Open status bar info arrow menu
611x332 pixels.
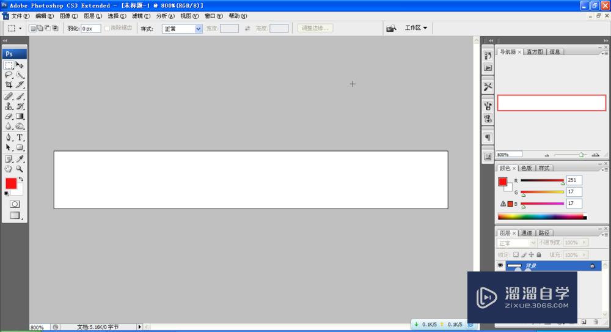point(139,327)
